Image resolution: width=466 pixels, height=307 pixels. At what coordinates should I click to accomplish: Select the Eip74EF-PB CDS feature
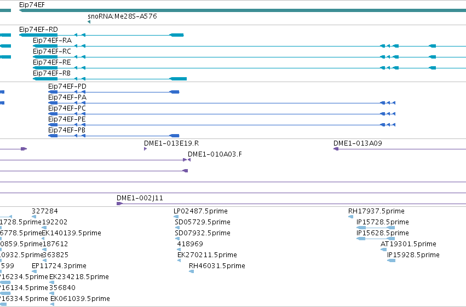coord(114,136)
